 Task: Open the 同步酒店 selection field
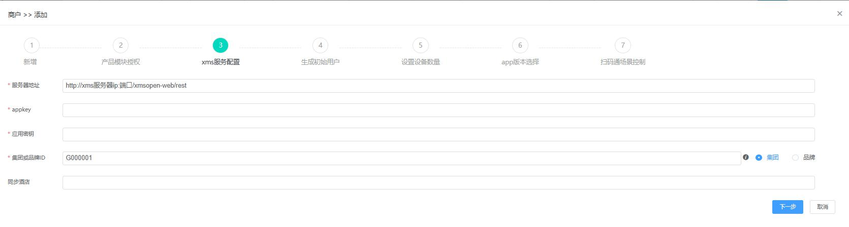click(x=438, y=182)
